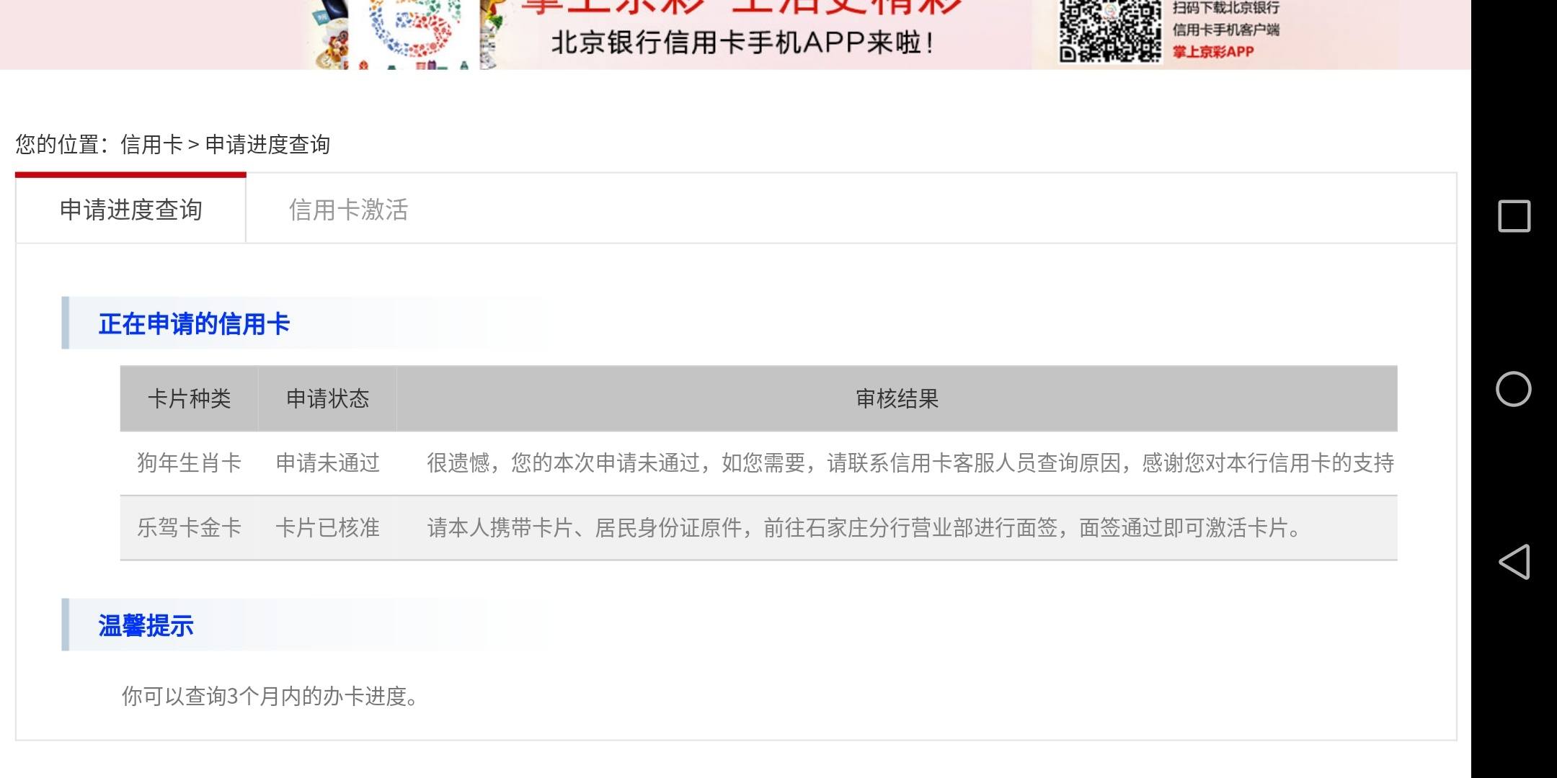Click 申请进度查询 in the breadcrumb
Viewport: 1557px width, 778px height.
pos(267,144)
